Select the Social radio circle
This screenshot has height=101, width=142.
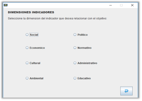click(x=27, y=35)
